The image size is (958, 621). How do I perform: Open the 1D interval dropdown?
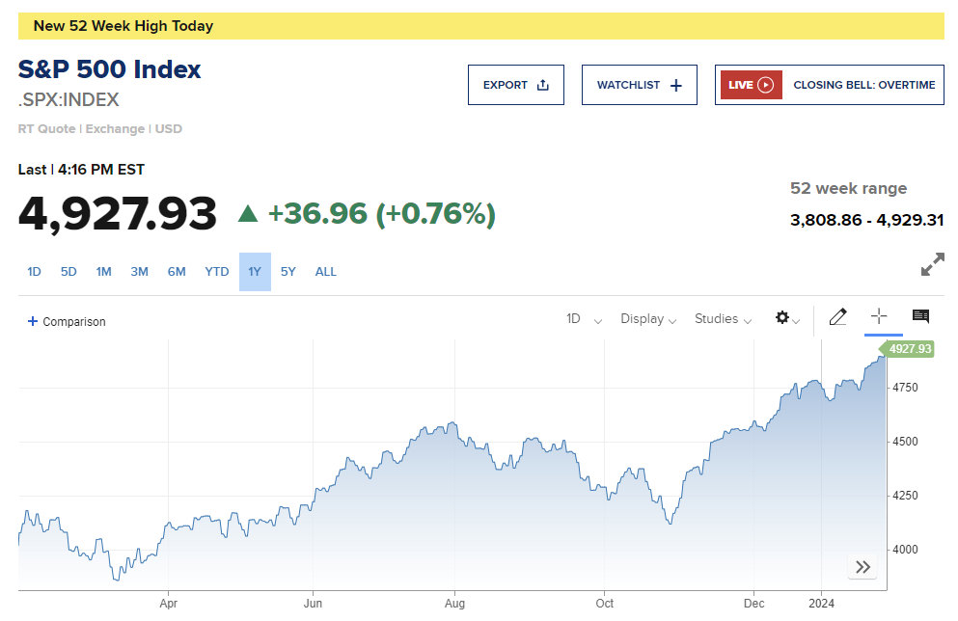[584, 319]
